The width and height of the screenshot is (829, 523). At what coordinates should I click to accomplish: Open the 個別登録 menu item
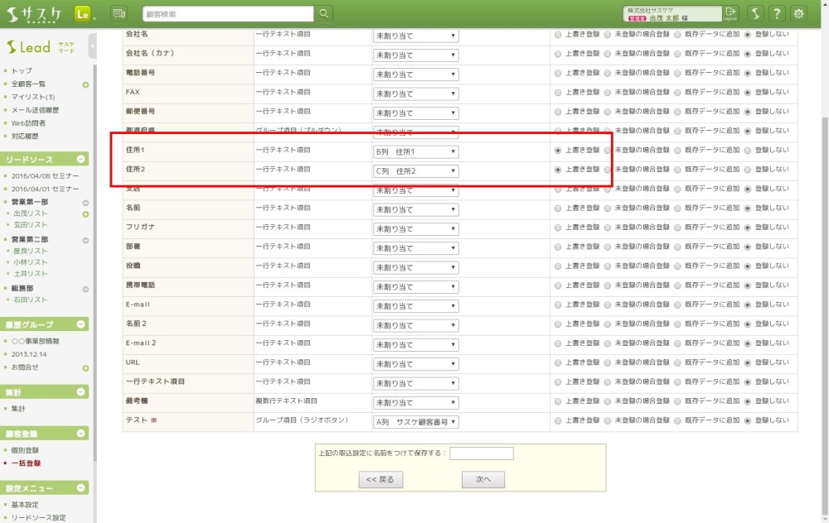tap(25, 450)
